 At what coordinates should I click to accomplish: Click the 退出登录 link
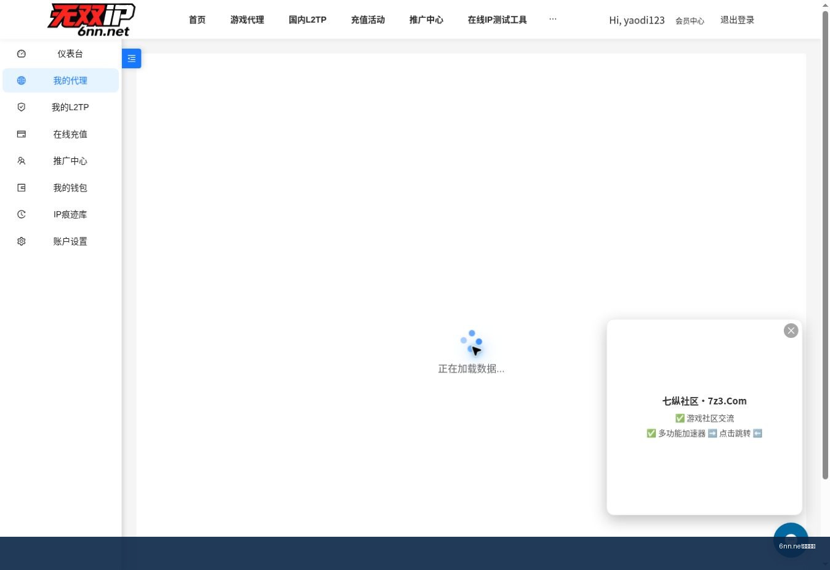737,20
